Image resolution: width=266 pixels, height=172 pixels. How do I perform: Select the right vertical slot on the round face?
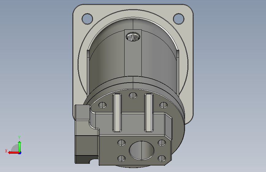pyautogui.click(x=149, y=113)
